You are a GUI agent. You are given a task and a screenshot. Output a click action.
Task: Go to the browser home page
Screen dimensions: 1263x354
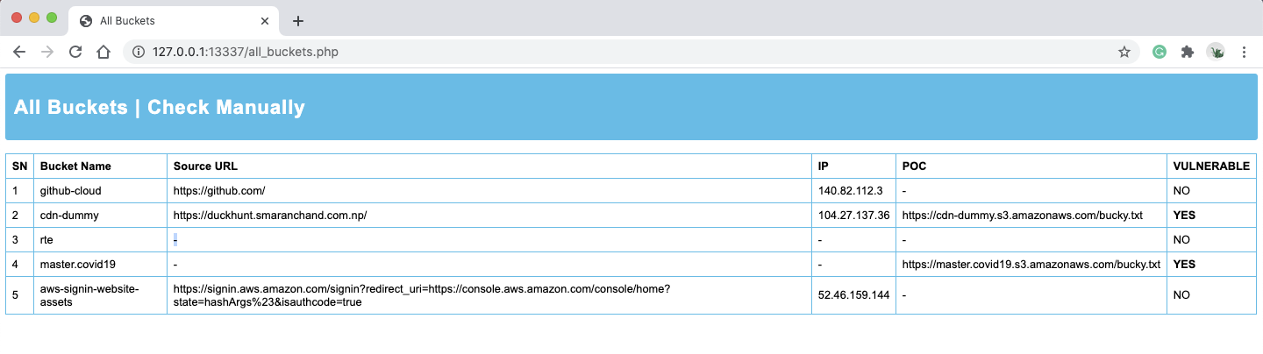click(103, 52)
